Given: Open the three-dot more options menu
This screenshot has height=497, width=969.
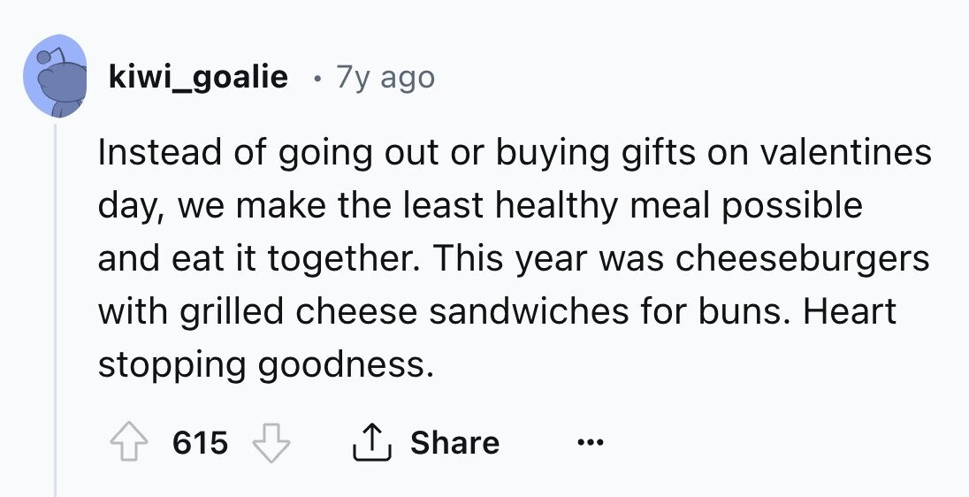Looking at the screenshot, I should [591, 442].
